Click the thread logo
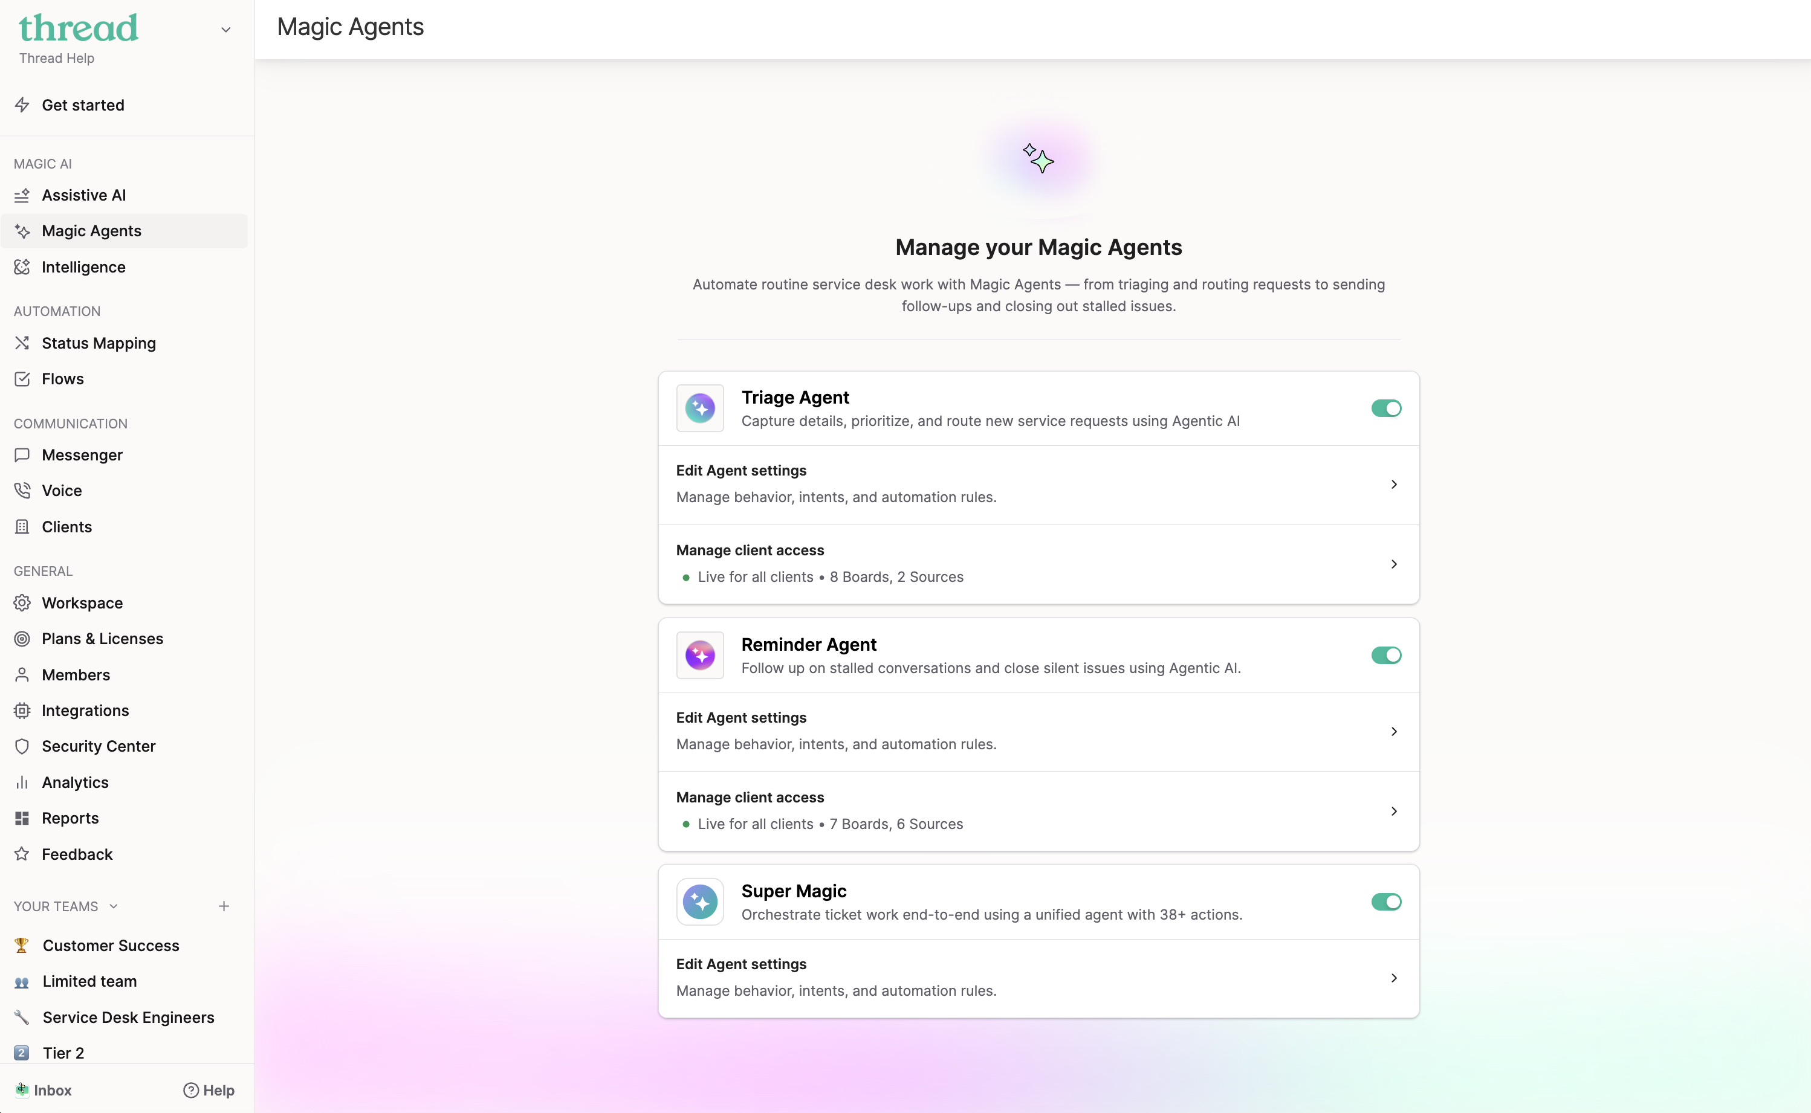Screen dimensions: 1811x1113 click(x=78, y=28)
